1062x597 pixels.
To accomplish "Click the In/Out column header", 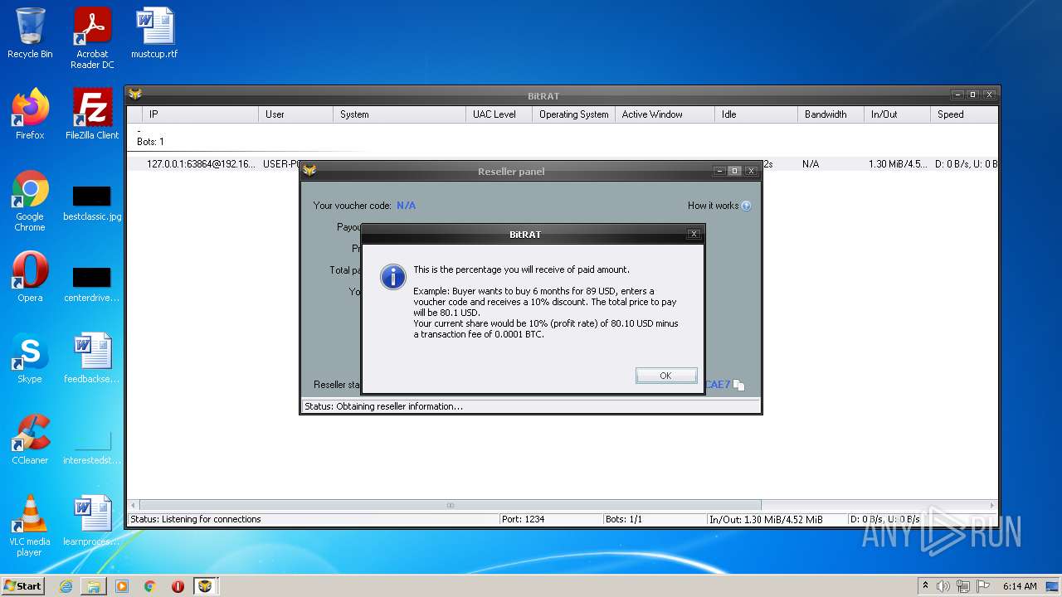I will [x=897, y=114].
